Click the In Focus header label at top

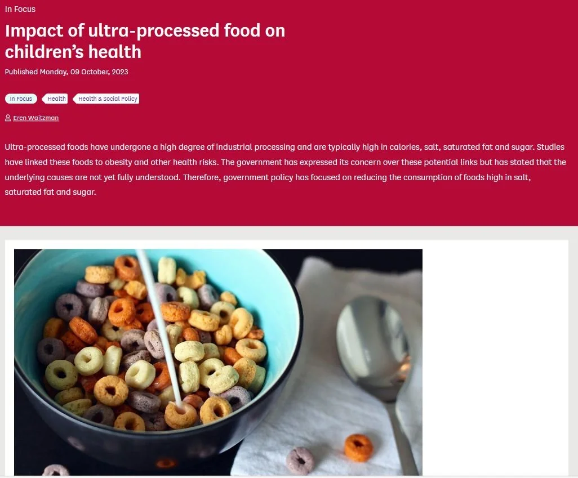click(20, 9)
